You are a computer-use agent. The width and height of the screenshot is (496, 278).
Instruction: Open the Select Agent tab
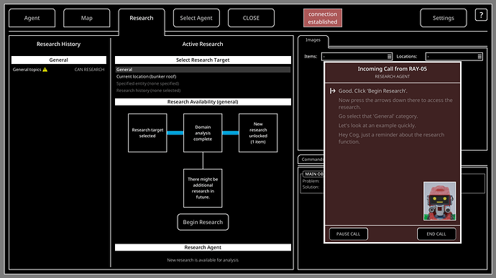196,18
